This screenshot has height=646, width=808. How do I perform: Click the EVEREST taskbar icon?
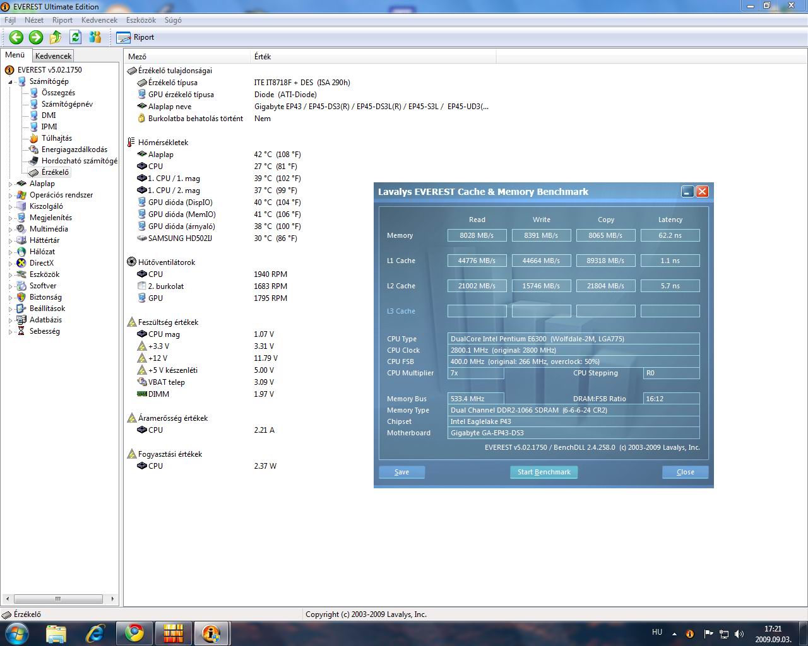(211, 633)
